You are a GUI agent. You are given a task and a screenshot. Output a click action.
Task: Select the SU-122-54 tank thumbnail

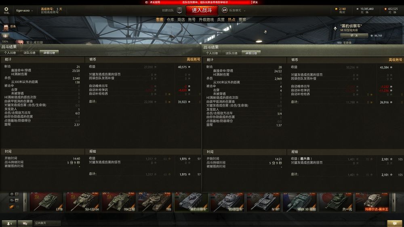click(x=82, y=202)
